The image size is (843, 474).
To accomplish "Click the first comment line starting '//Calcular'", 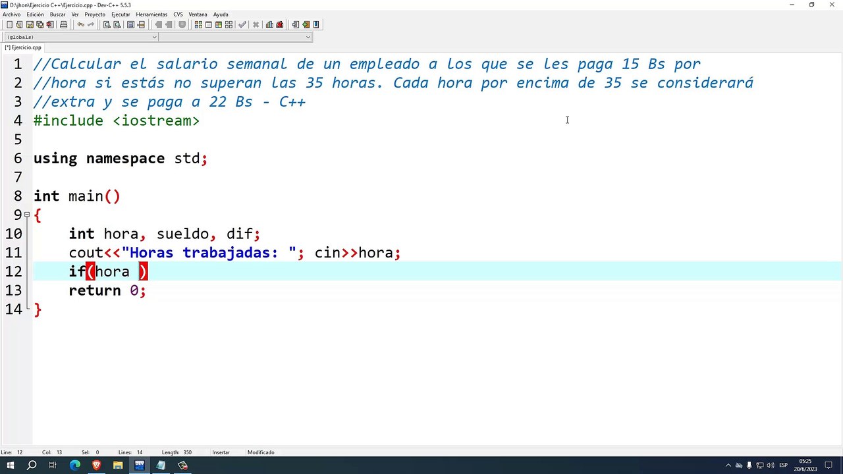I will pos(367,64).
